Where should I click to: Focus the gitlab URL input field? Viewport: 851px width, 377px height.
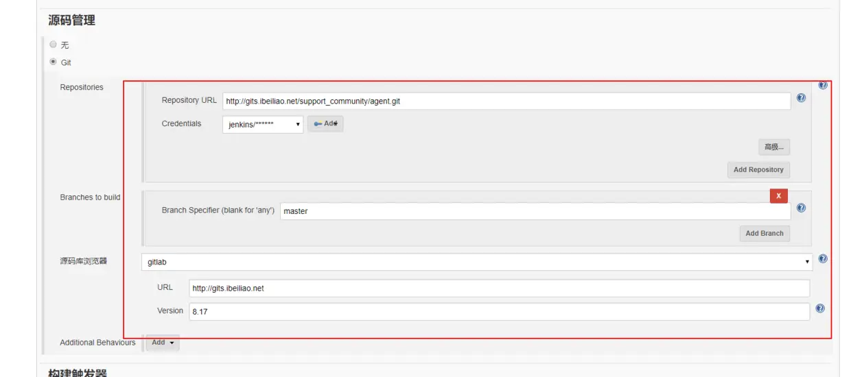click(x=500, y=288)
